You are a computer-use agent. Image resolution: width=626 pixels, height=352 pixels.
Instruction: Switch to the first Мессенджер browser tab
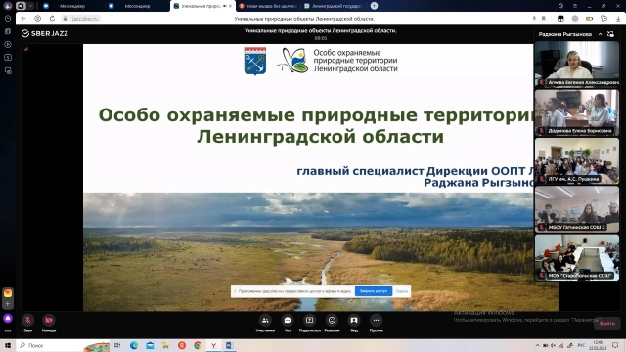click(71, 6)
